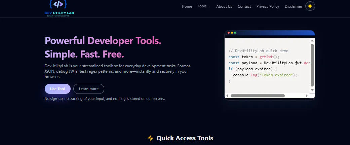Click the code box scroll left arrow

click(x=227, y=96)
